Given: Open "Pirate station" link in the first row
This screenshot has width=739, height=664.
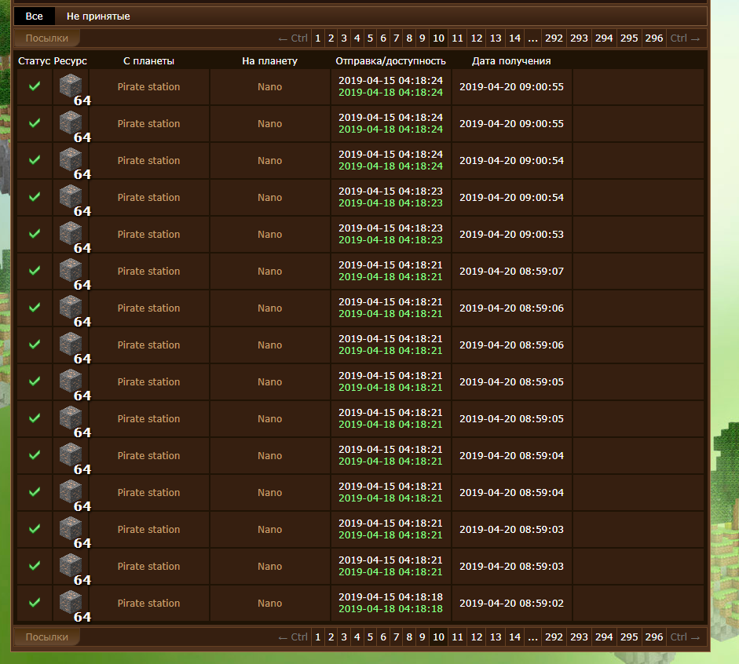Looking at the screenshot, I should tap(148, 87).
